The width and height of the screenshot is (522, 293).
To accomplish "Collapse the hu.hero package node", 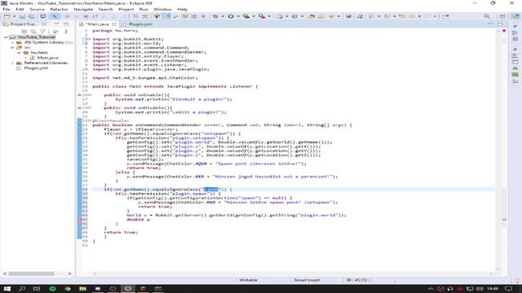I will (19, 52).
